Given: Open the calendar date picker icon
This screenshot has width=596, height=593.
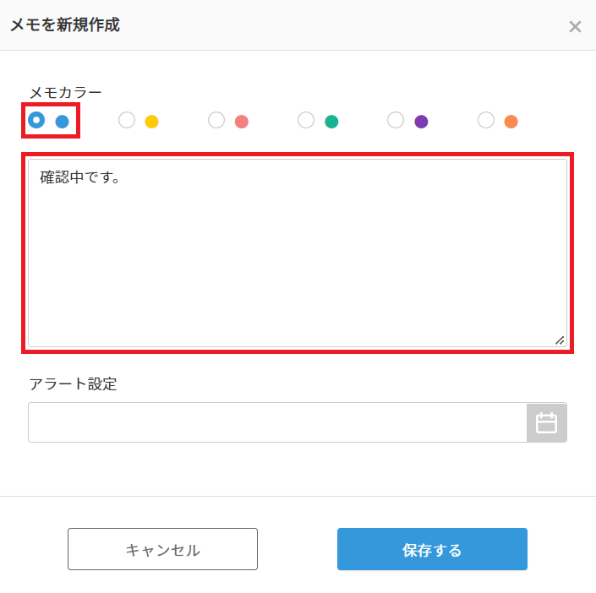Looking at the screenshot, I should tap(547, 422).
